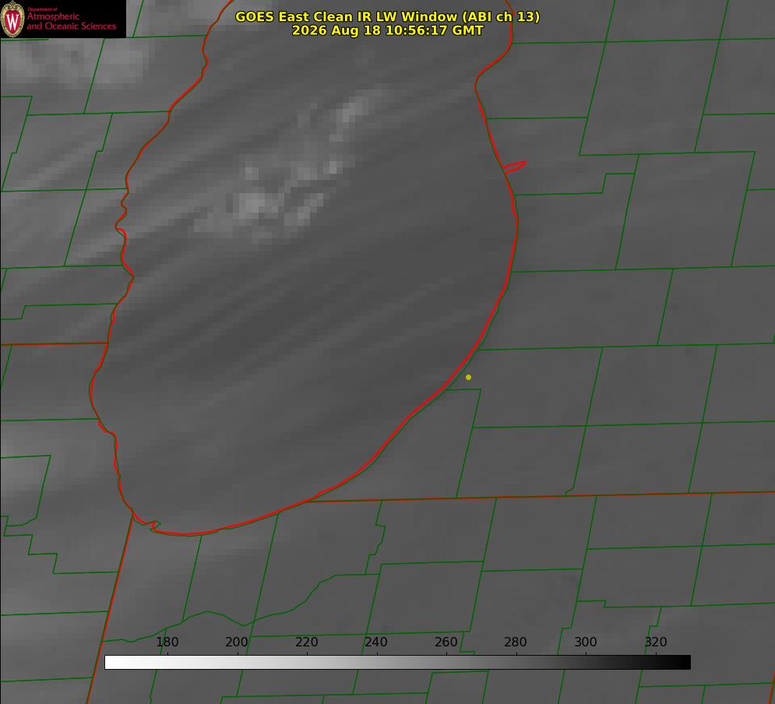The height and width of the screenshot is (704, 775).
Task: Click the colorbar label "200"
Action: [x=237, y=642]
